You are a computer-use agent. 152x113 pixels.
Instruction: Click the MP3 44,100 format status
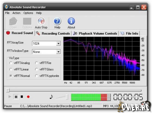tap(111, 106)
